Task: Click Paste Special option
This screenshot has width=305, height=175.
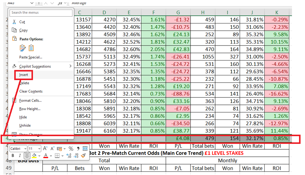Action: click(x=30, y=57)
